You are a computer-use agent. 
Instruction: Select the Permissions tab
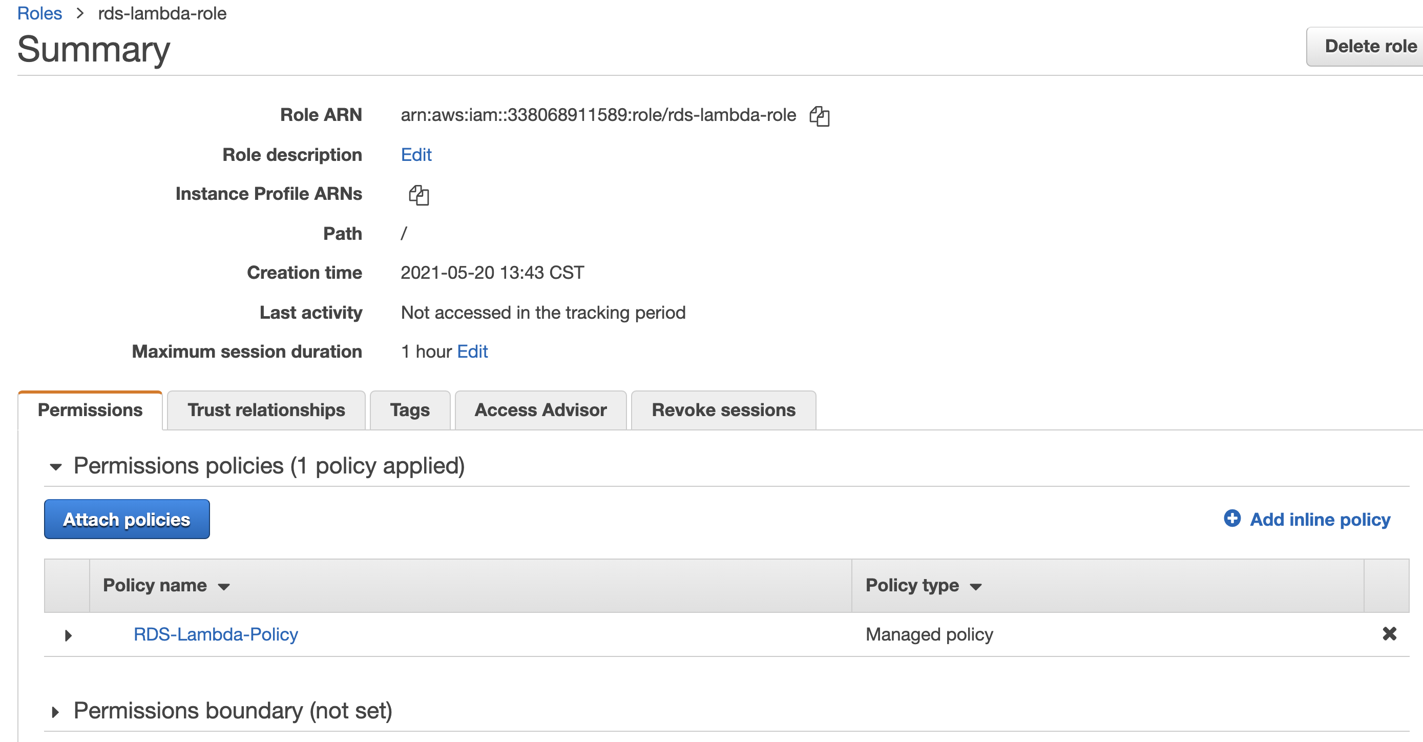coord(90,410)
